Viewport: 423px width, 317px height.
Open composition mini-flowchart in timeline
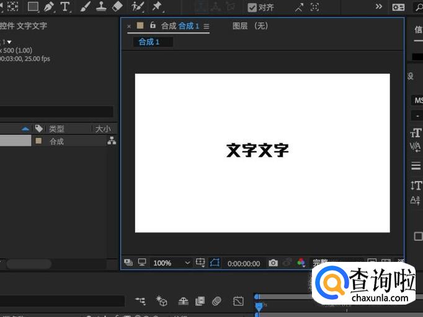140,300
